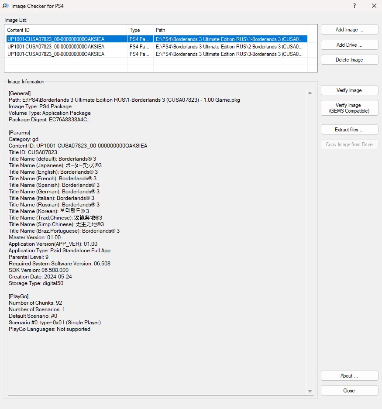Click the Add Image ... button
Viewport: 382px width, 409px height.
click(x=349, y=30)
